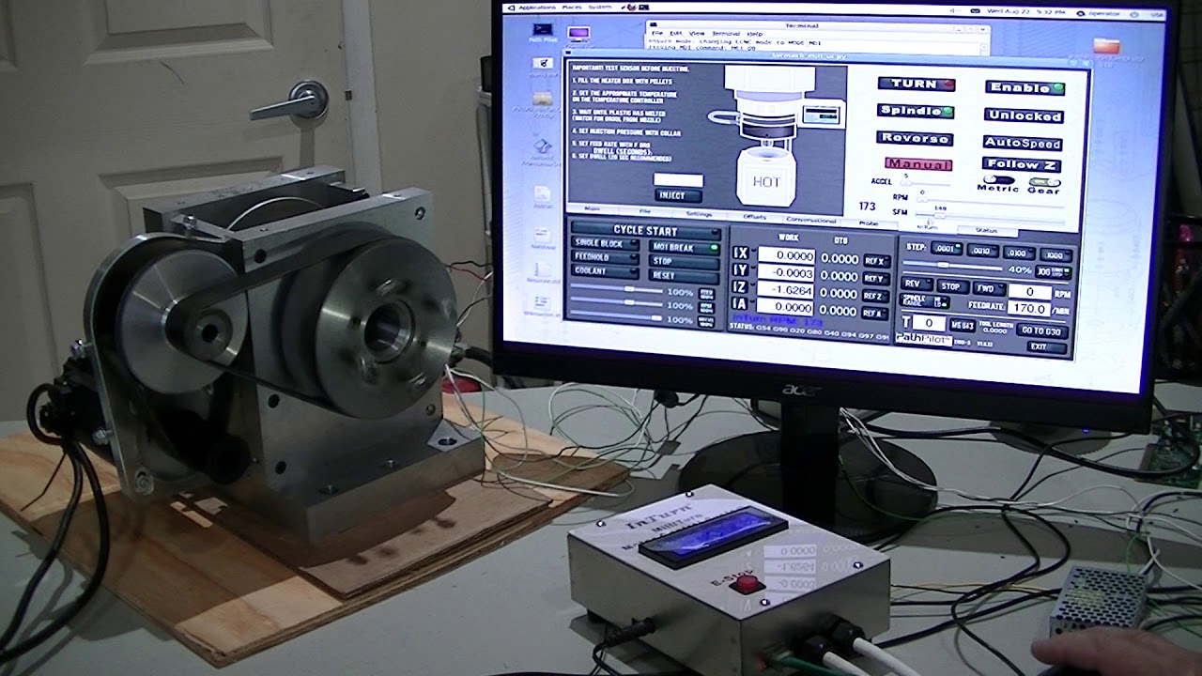
Task: Toggle the Unlocked button
Action: (x=1024, y=115)
